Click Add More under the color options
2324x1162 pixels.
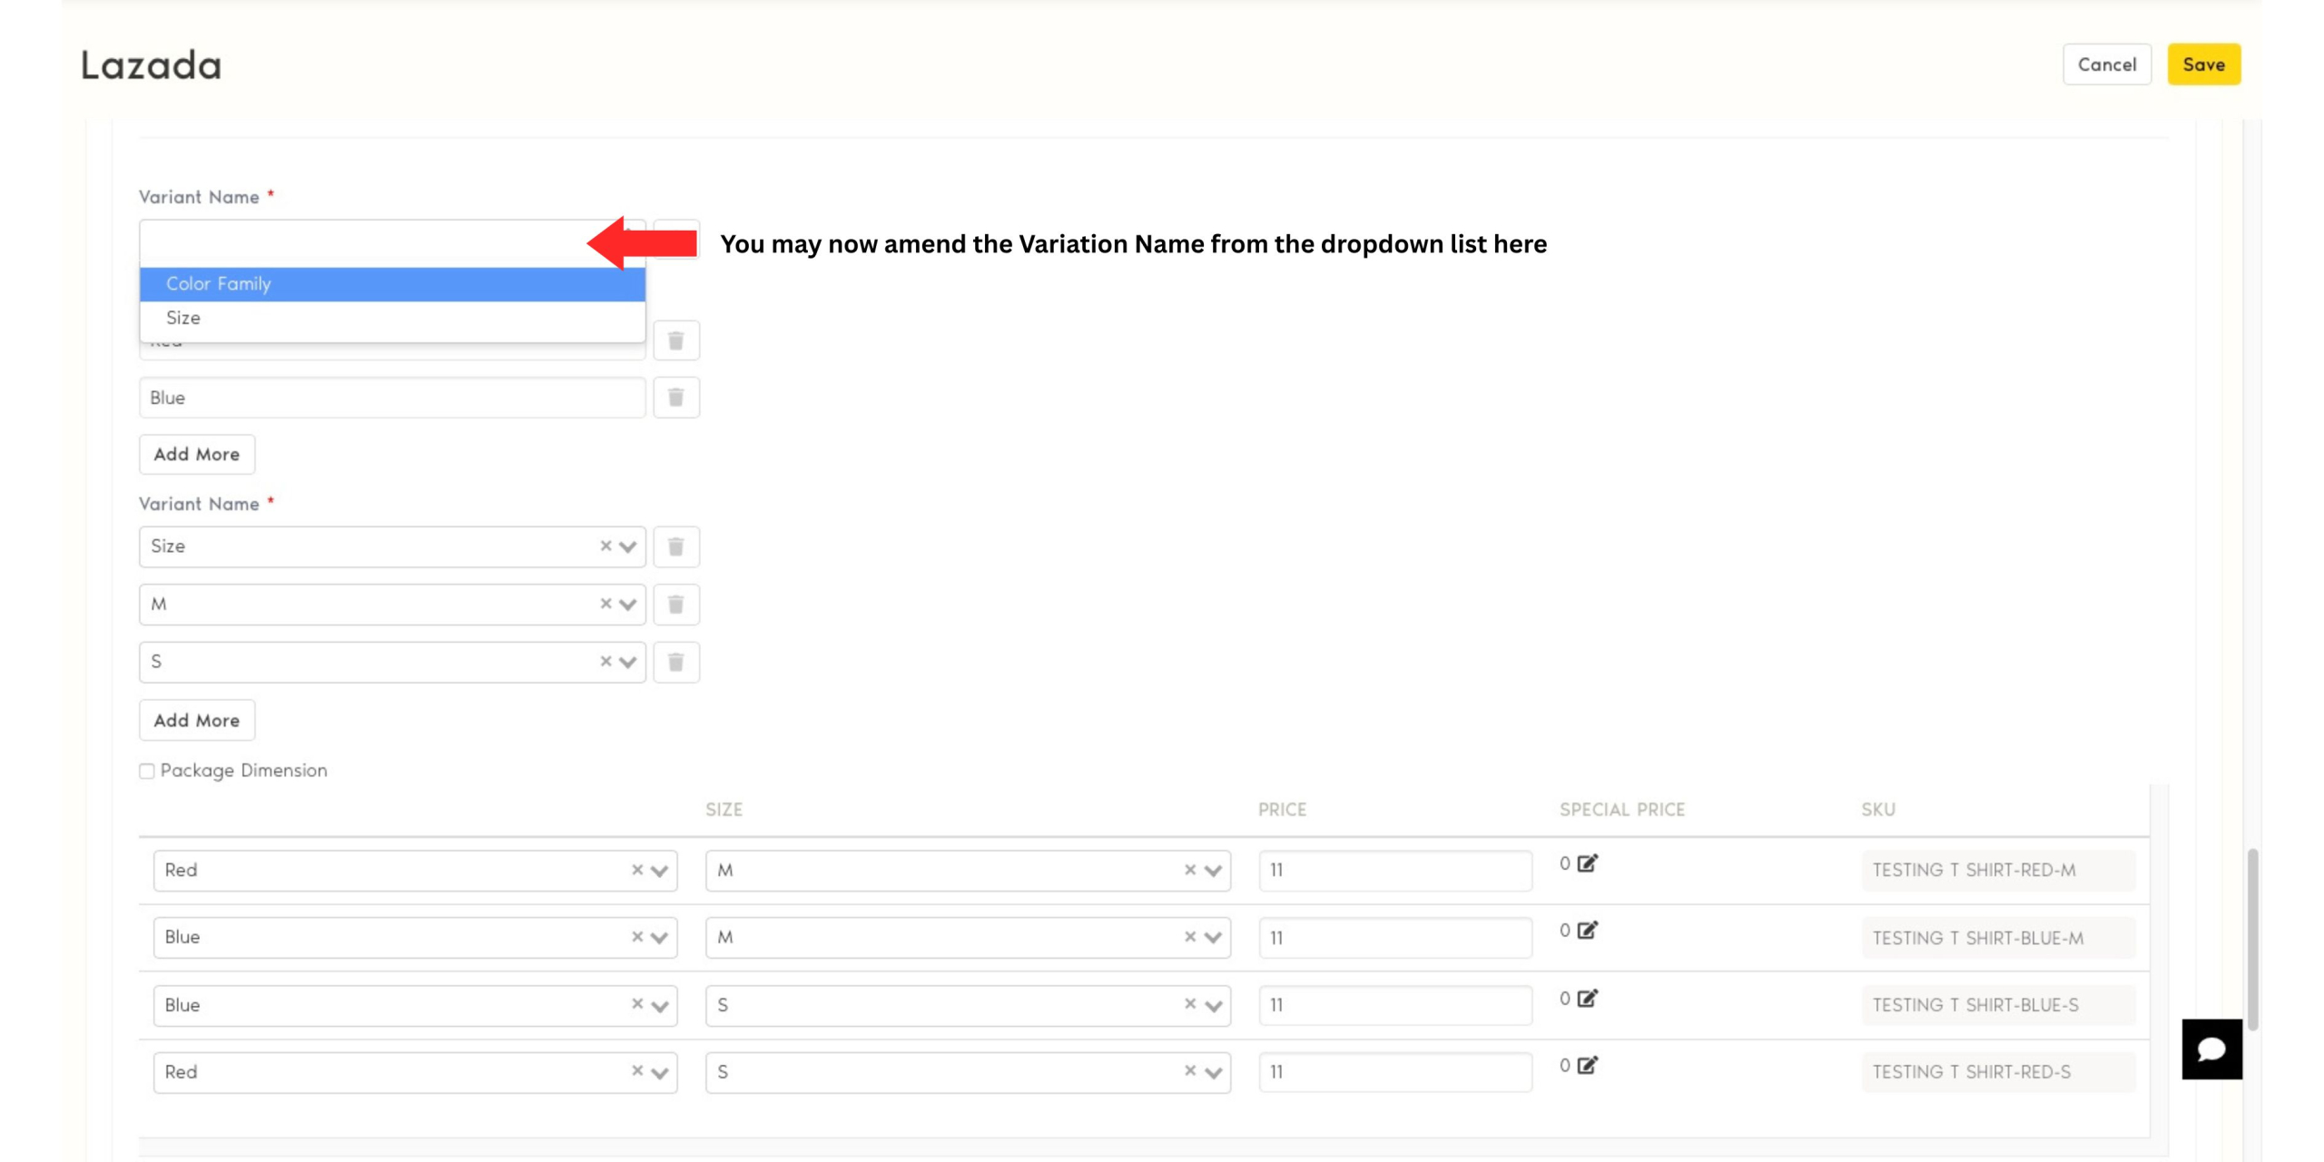pyautogui.click(x=196, y=454)
